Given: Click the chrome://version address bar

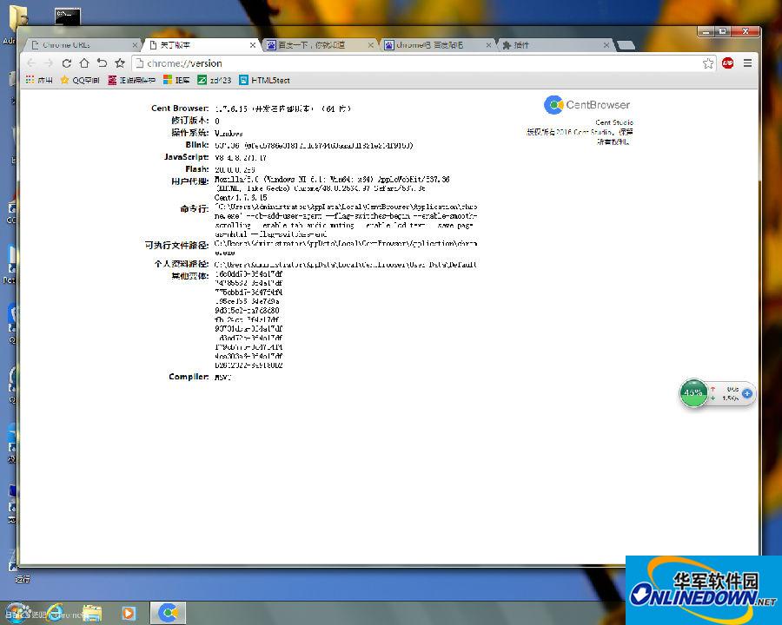Looking at the screenshot, I should point(417,63).
